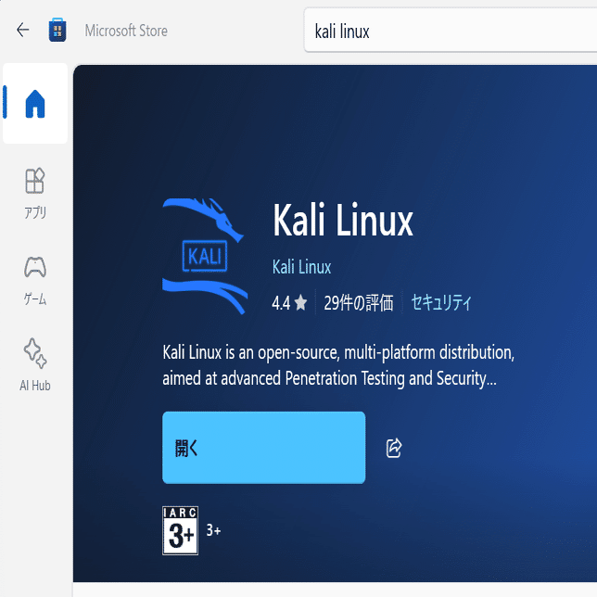Click the Kali Linux app title heading
The width and height of the screenshot is (597, 597).
[343, 220]
